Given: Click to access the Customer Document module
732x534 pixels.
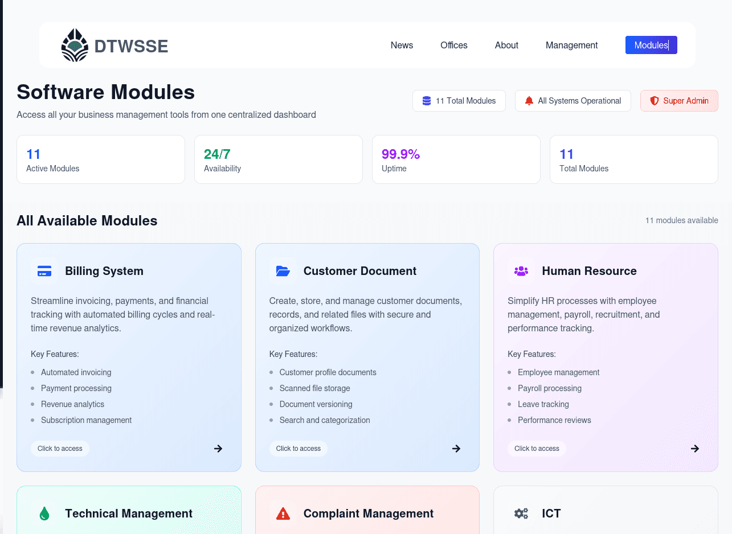Looking at the screenshot, I should [x=298, y=449].
